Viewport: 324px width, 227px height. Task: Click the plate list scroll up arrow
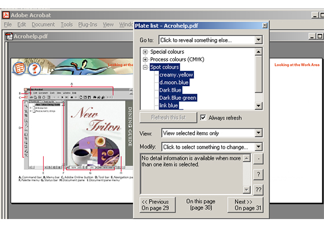[x=258, y=52]
